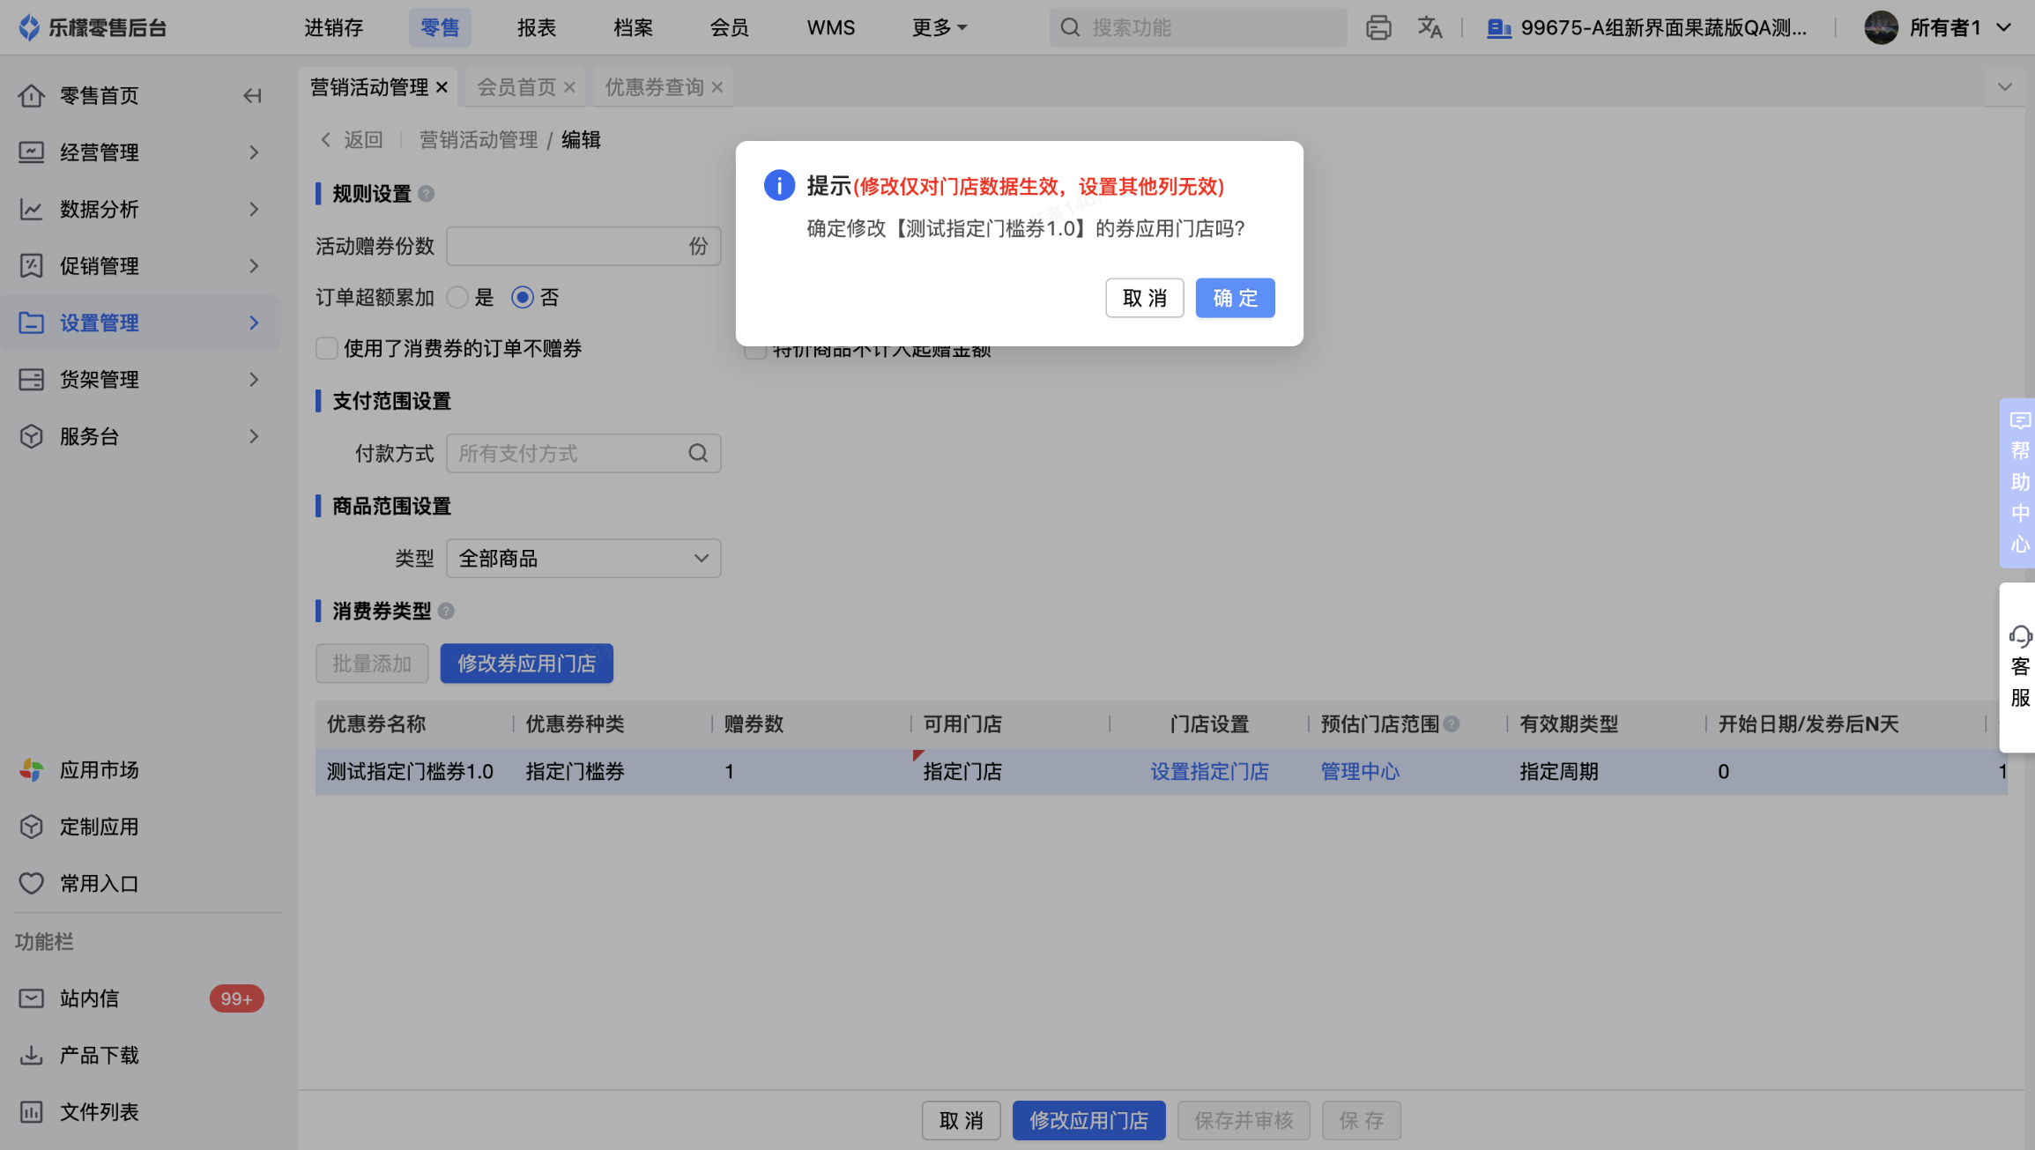Open 客服 customer service widget
Viewport: 2035px width, 1150px height.
click(x=2019, y=666)
